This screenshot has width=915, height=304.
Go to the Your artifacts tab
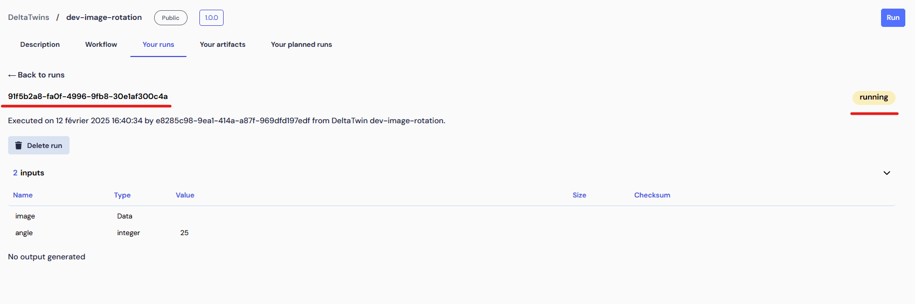(223, 45)
